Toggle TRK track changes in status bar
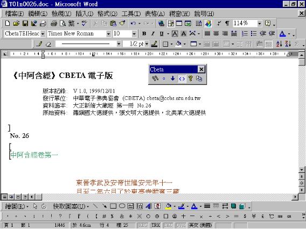 (156, 225)
